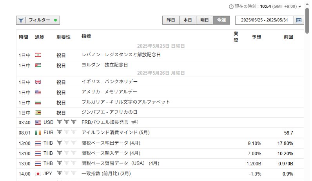Open アイルランド消費マインド (5月) indicator
This screenshot has height=181, width=312.
pos(115,133)
